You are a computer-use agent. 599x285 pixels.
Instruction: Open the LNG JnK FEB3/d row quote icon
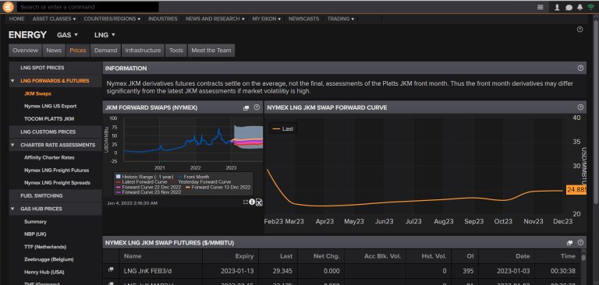coord(112,269)
